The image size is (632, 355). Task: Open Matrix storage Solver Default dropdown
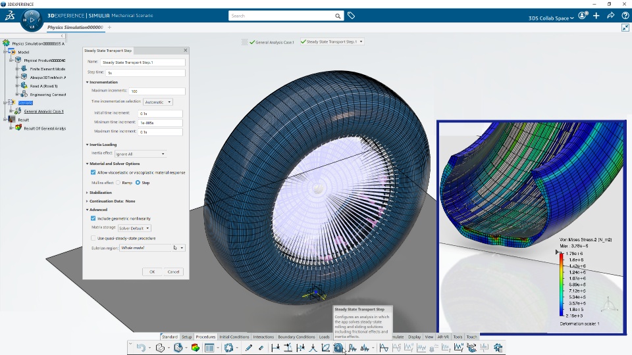click(x=134, y=228)
